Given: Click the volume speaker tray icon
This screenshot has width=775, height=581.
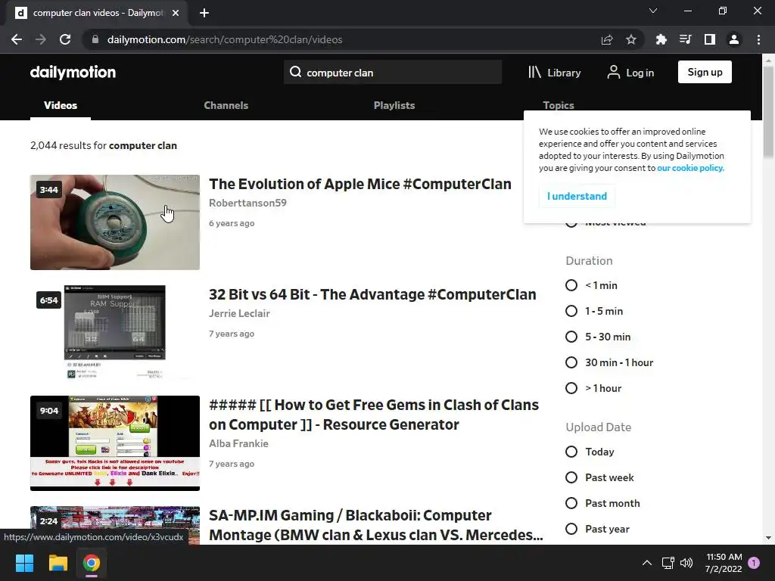Looking at the screenshot, I should click(686, 563).
